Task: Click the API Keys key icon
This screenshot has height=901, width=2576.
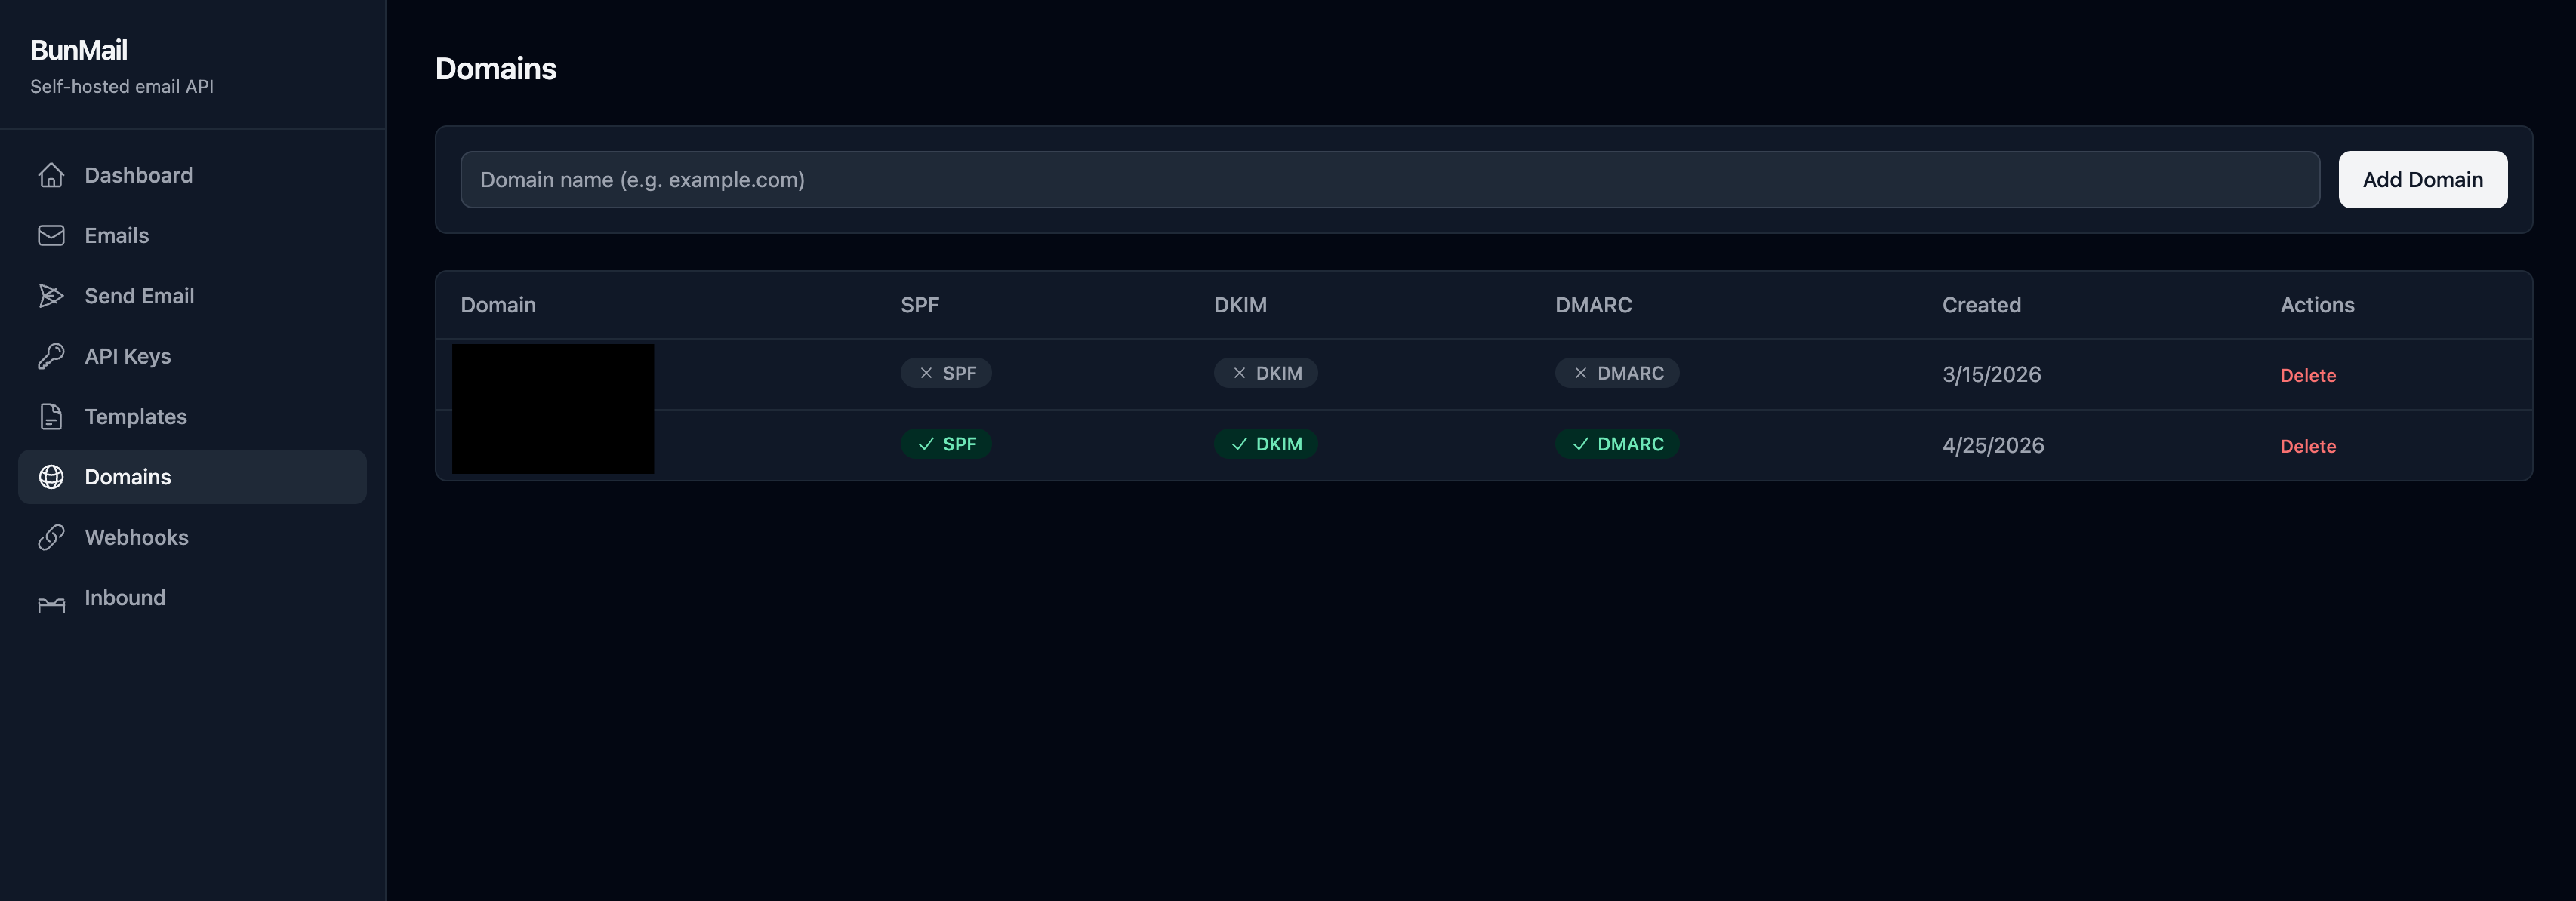Action: point(51,356)
